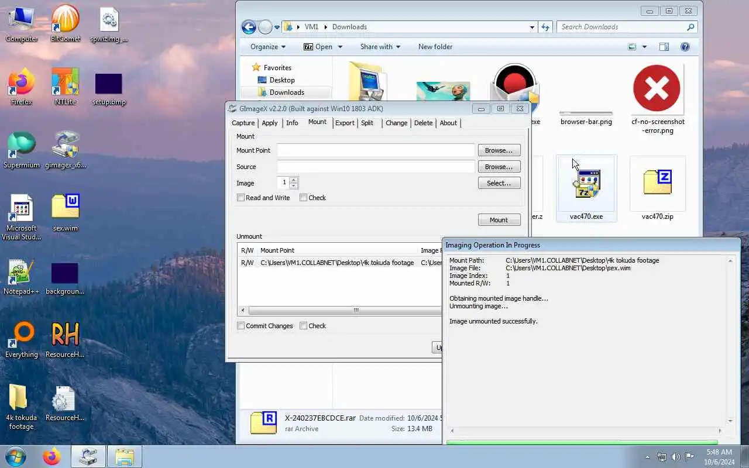
Task: Tick the Check box under Mount options
Action: [x=303, y=198]
